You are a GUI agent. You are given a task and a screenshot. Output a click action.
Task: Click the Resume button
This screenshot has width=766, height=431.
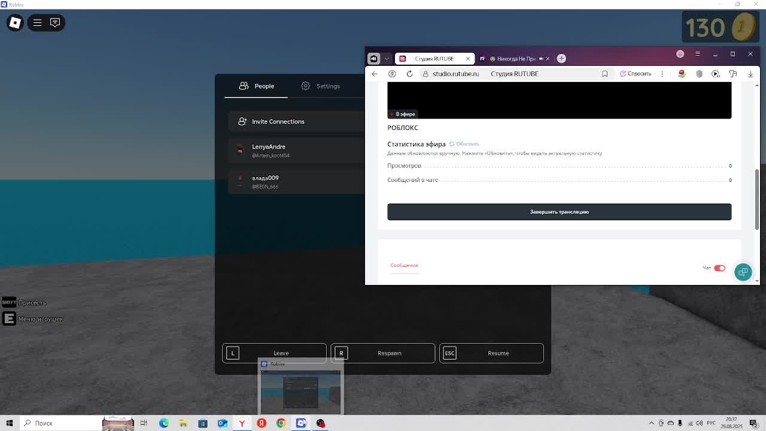point(491,353)
